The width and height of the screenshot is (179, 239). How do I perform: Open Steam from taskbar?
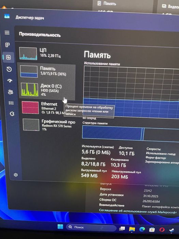172,230
